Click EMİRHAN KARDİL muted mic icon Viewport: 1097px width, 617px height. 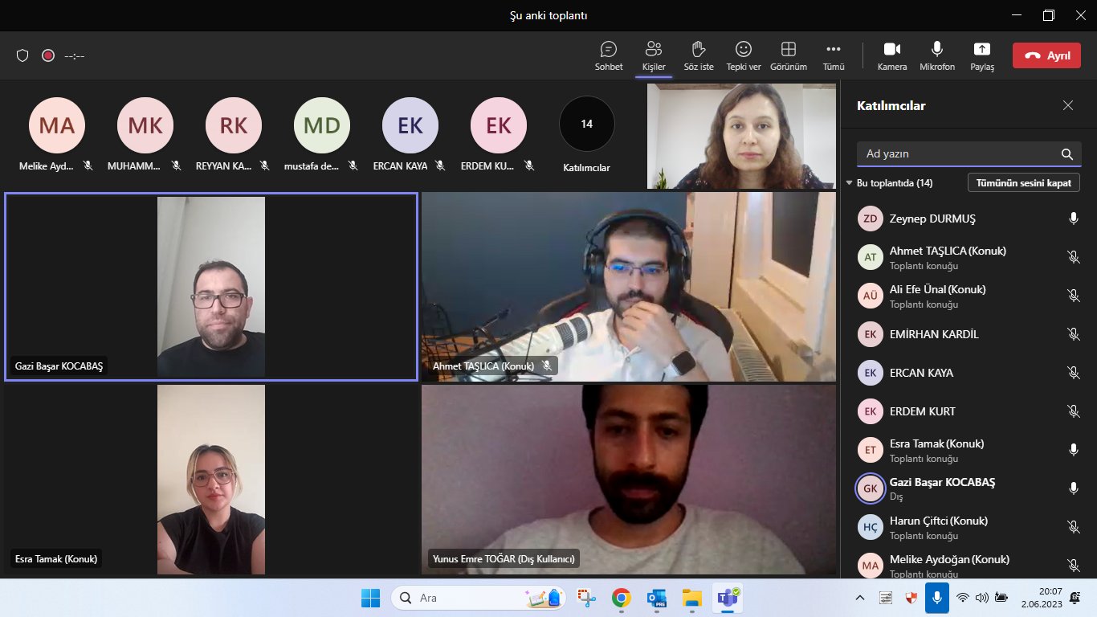click(x=1074, y=334)
